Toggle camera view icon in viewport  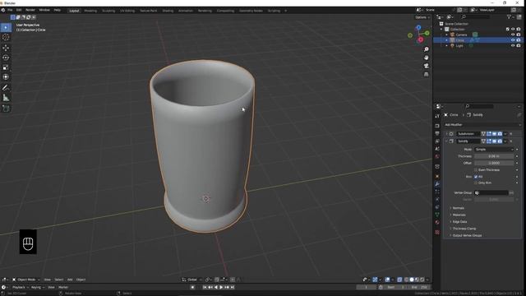[x=426, y=66]
